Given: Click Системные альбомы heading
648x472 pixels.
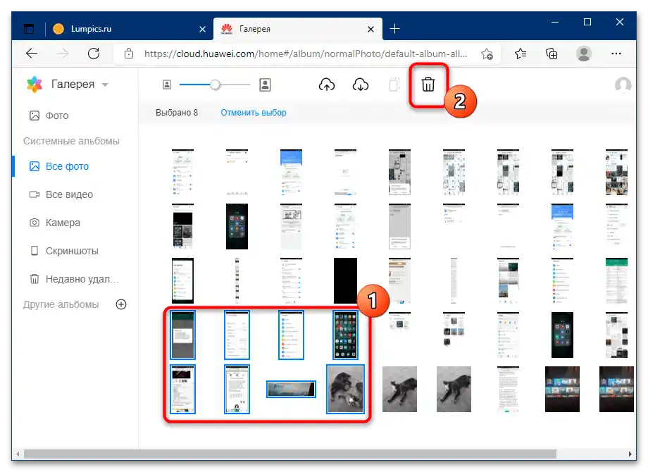Looking at the screenshot, I should coord(71,141).
